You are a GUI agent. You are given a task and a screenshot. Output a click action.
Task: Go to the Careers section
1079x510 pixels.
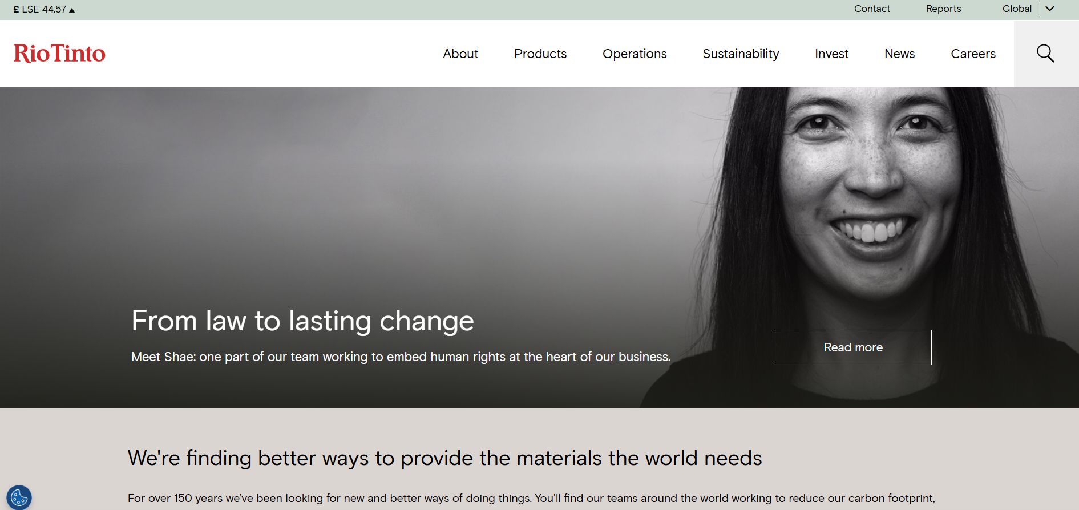coord(973,54)
